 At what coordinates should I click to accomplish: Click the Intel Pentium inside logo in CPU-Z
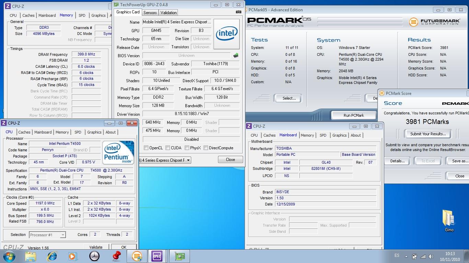pyautogui.click(x=118, y=152)
